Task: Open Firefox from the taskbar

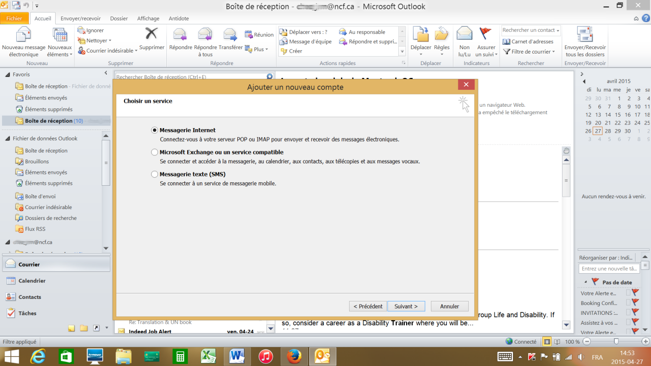Action: click(294, 356)
